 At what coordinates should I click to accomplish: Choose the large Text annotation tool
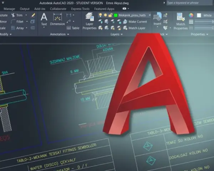pyautogui.click(x=44, y=19)
